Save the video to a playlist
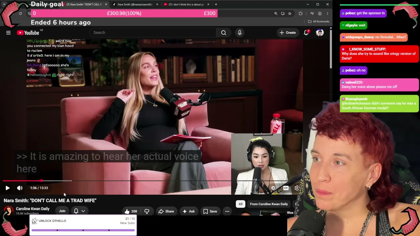Viewport: 420px width, 236px height. (210, 211)
